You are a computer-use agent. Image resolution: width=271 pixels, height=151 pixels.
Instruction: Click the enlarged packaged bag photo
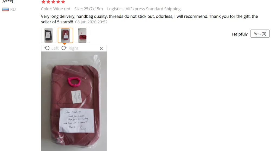point(74,101)
